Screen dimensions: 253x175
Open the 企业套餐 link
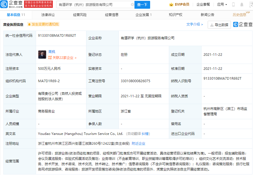tap(203, 4)
